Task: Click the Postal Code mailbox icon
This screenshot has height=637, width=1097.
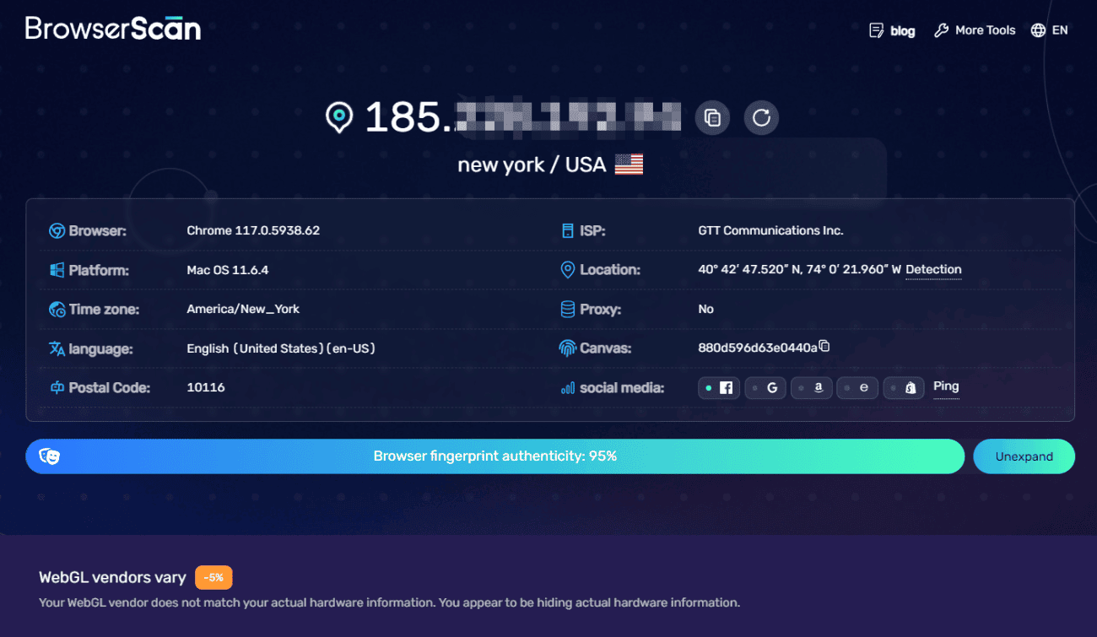Action: [x=57, y=388]
